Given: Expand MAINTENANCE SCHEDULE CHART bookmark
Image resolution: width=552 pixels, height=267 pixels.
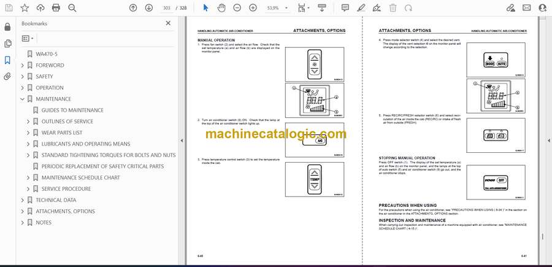Looking at the screenshot, I should click(28, 177).
